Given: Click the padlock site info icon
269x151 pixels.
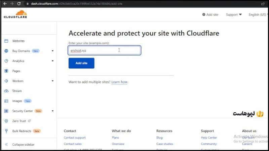Looking at the screenshot, I should click(x=28, y=4).
